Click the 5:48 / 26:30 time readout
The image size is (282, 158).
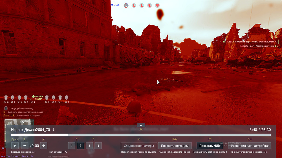[x=260, y=130]
